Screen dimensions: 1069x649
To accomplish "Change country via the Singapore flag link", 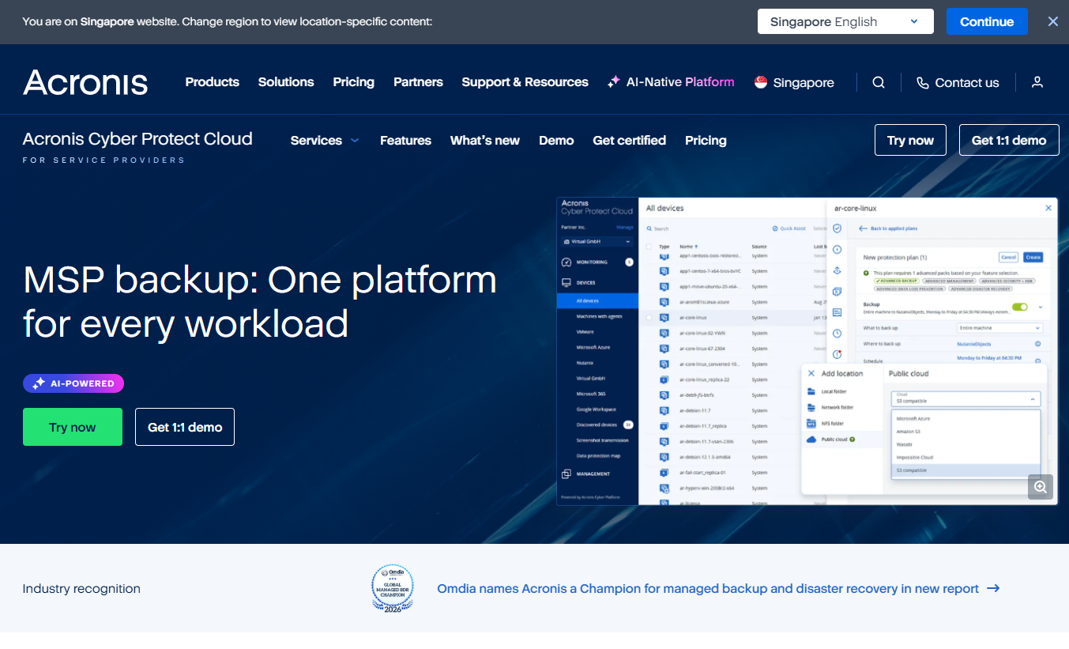I will pos(794,82).
